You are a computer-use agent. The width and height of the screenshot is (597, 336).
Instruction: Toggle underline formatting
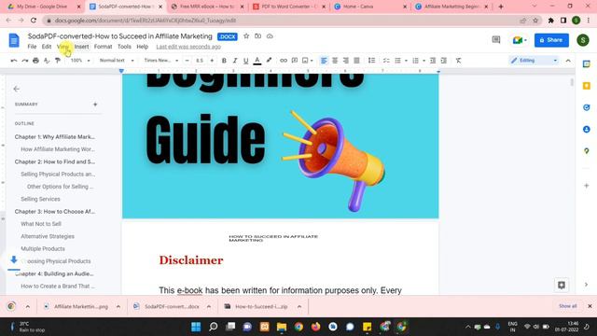coord(246,61)
